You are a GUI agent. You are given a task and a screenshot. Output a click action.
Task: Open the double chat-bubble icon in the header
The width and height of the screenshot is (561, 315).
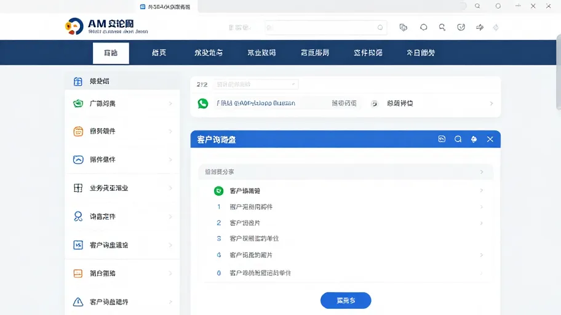[x=404, y=27]
